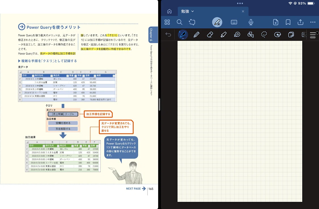Tap the '加工結果' label
This screenshot has height=209, width=319.
click(x=30, y=137)
